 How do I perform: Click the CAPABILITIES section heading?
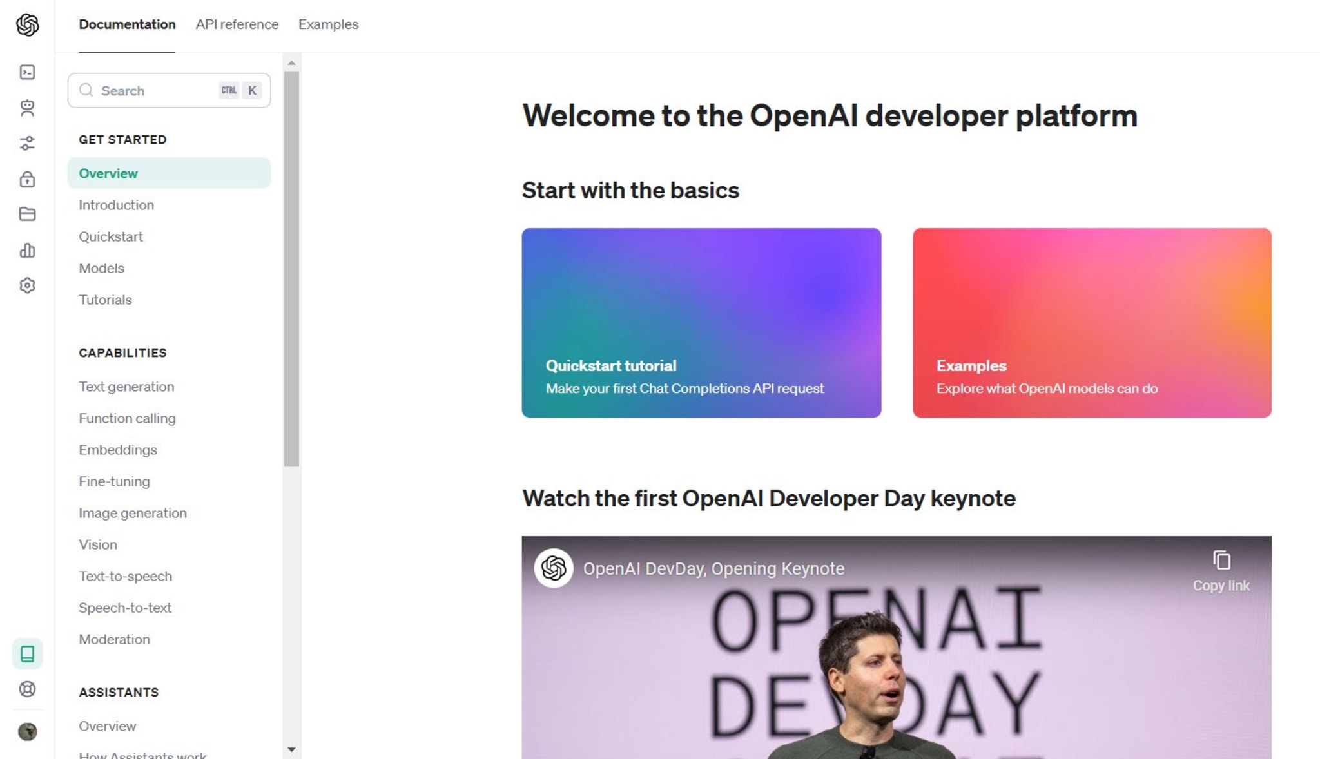point(122,352)
